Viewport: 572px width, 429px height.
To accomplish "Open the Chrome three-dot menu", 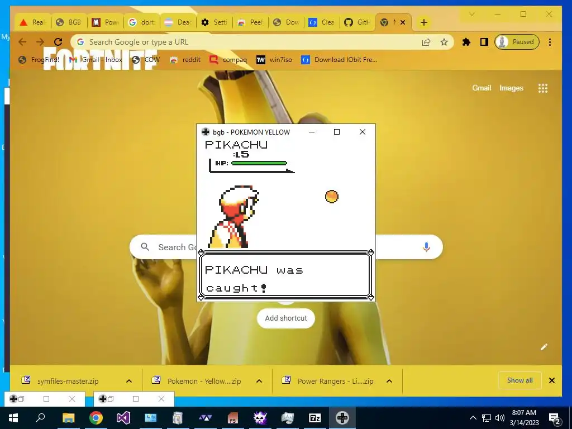I will (550, 42).
